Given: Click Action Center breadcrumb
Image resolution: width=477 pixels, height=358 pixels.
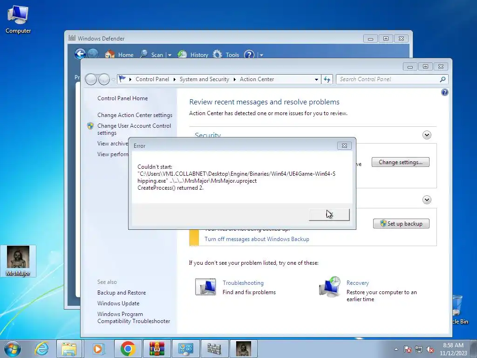Looking at the screenshot, I should [257, 79].
